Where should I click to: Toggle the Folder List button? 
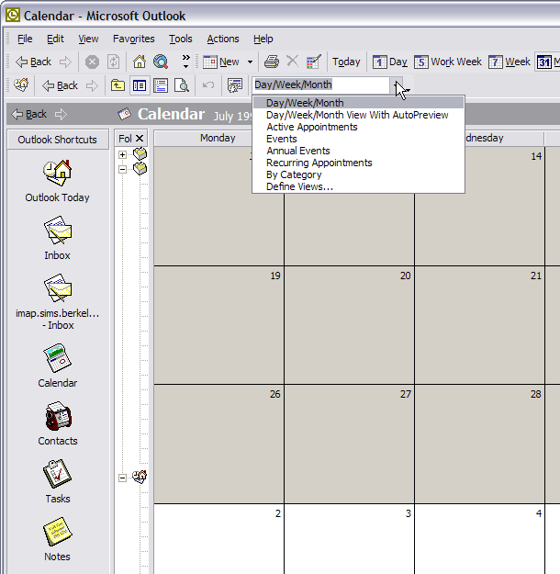tap(140, 85)
